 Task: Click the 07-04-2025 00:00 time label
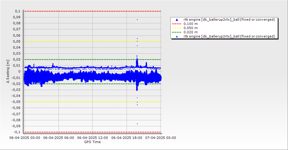coord(161,138)
